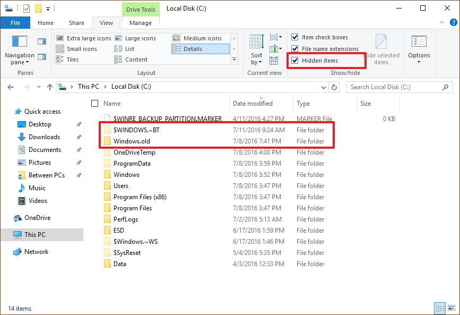Select Medium icons layout

coord(197,38)
